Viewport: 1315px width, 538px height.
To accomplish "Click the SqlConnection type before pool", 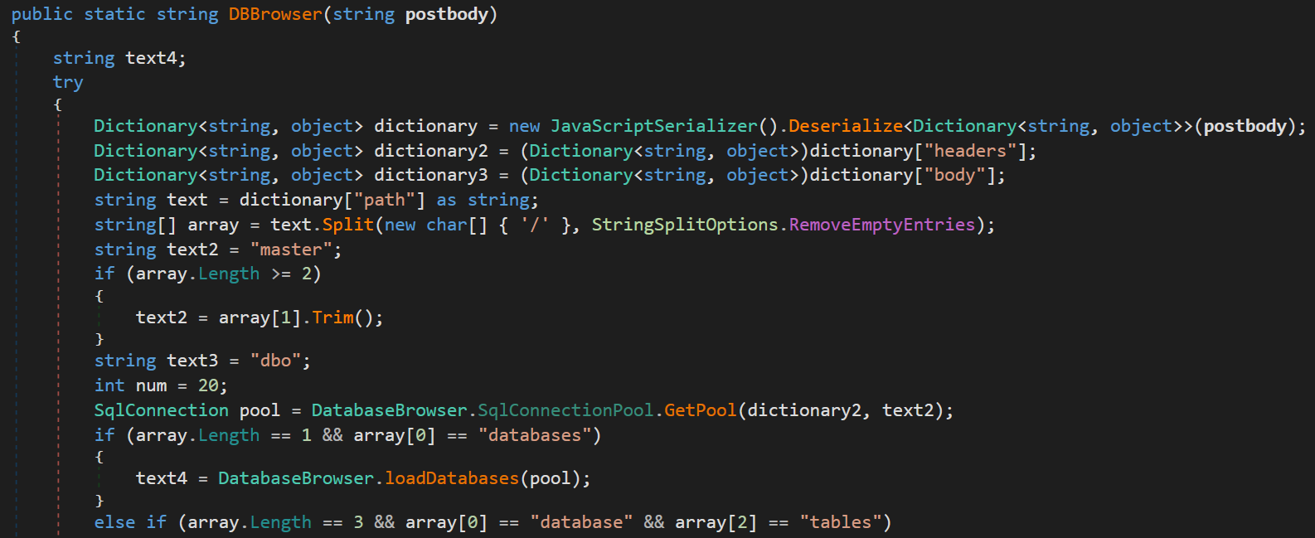I will pyautogui.click(x=162, y=410).
